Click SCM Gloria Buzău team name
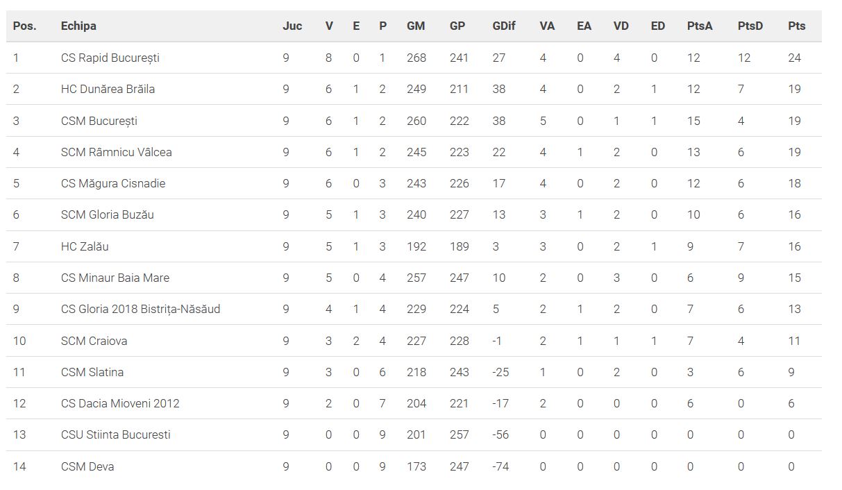This screenshot has width=842, height=490. coord(107,214)
